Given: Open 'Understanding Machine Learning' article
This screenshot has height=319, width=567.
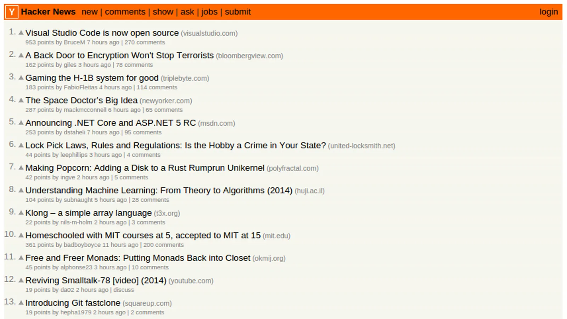Looking at the screenshot, I should point(159,191).
